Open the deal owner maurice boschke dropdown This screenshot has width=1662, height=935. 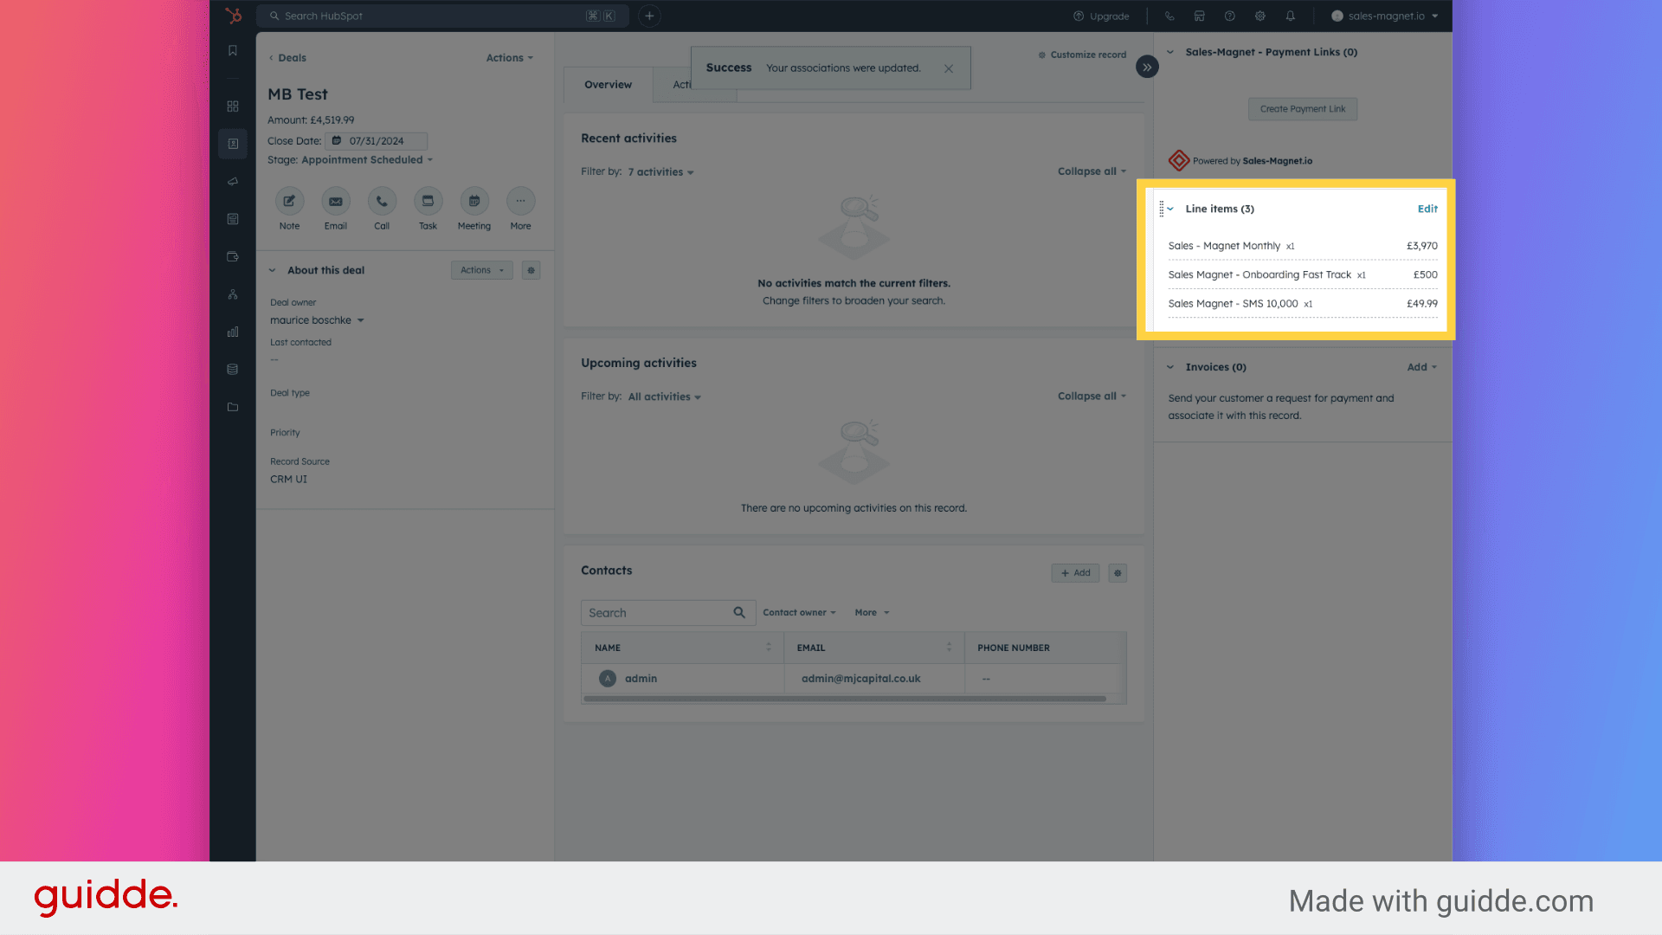[317, 320]
